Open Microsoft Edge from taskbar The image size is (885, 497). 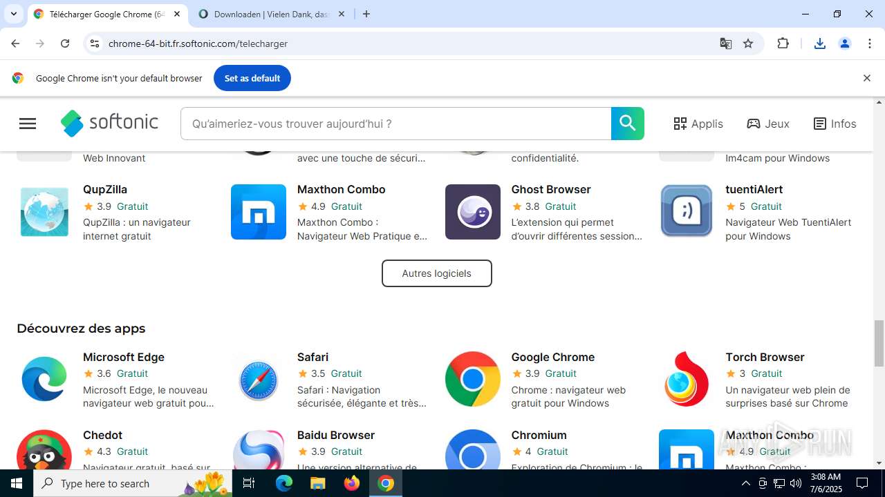[x=284, y=483]
